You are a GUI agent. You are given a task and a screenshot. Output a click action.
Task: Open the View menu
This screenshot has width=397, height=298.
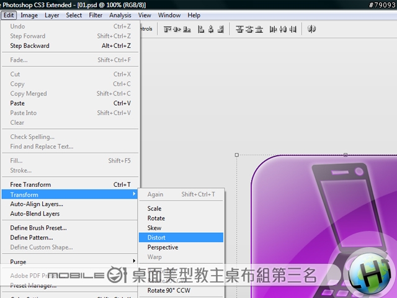click(x=145, y=16)
